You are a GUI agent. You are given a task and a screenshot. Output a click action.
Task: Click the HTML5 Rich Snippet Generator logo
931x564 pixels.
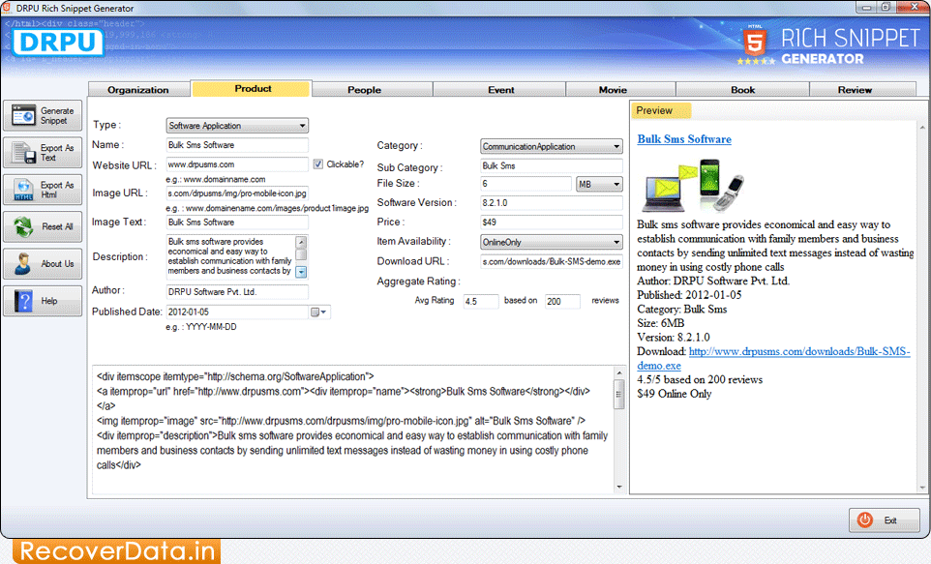pos(828,45)
